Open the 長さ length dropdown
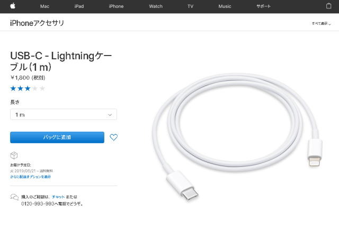Image resolution: width=339 pixels, height=230 pixels. coord(64,115)
